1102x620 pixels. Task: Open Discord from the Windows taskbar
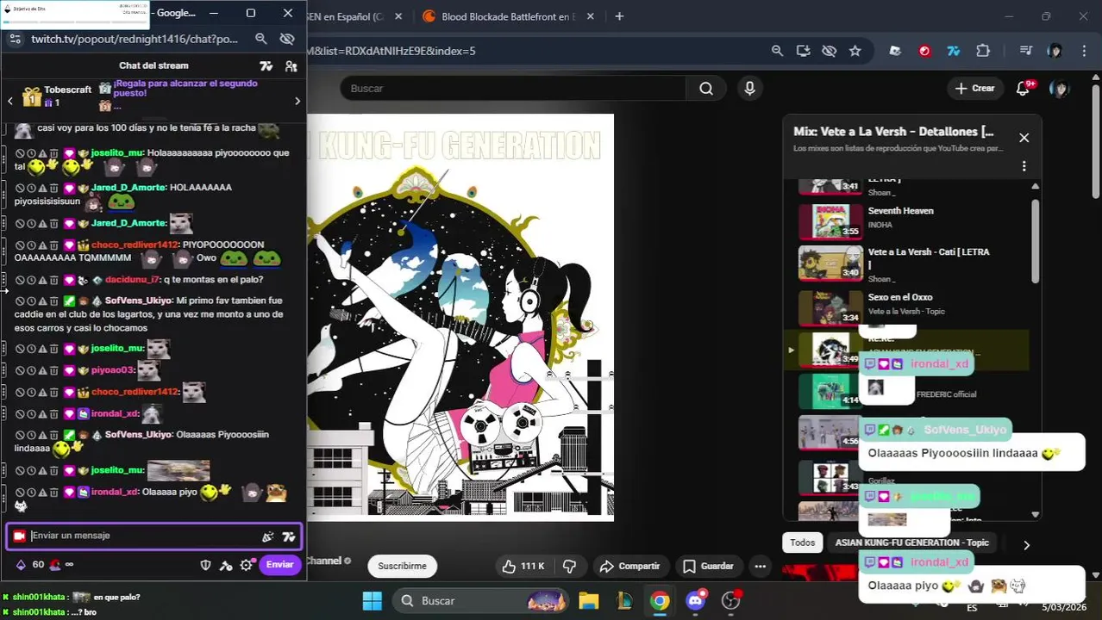[696, 601]
